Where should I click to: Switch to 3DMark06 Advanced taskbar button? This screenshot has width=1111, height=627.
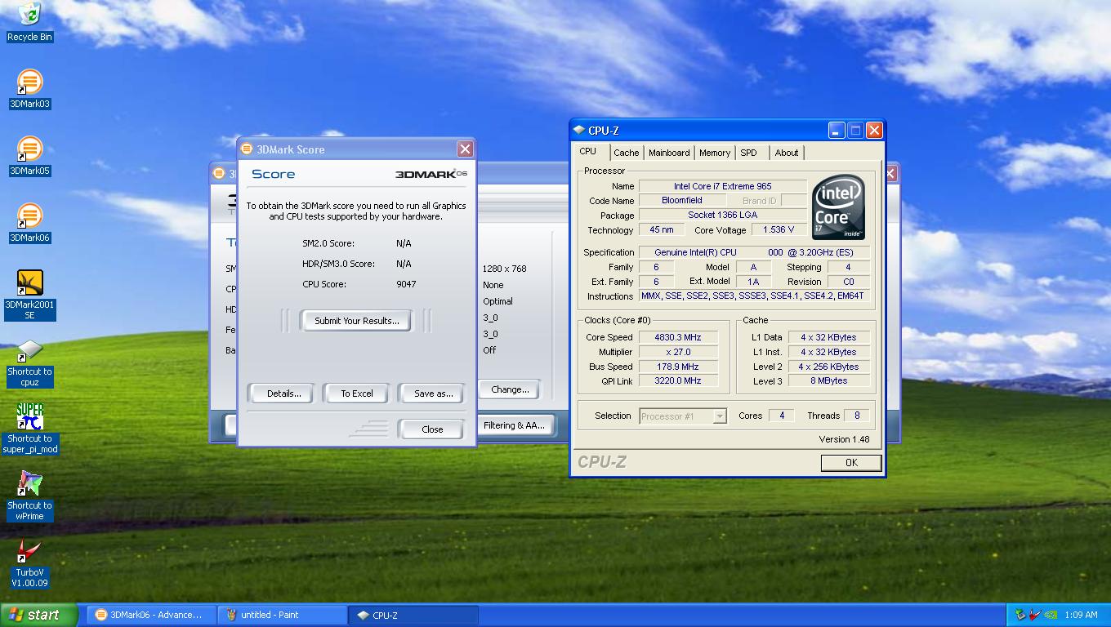click(x=150, y=615)
